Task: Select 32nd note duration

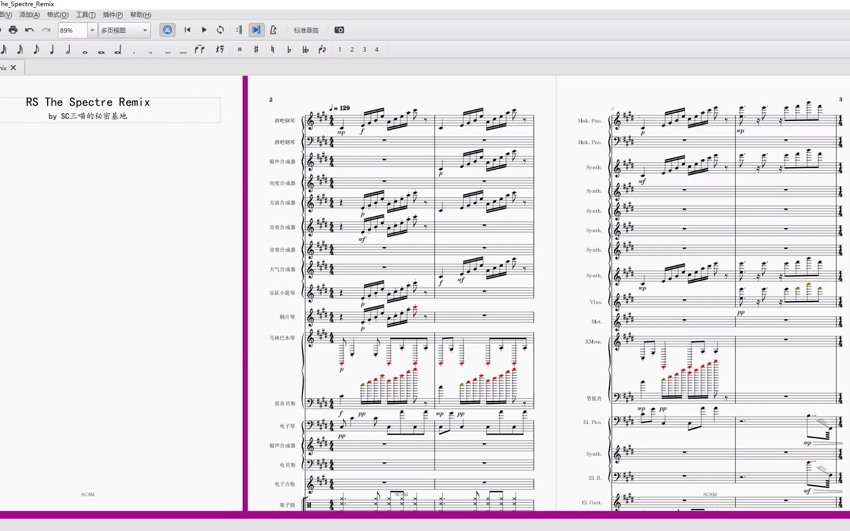Action: tap(4, 50)
